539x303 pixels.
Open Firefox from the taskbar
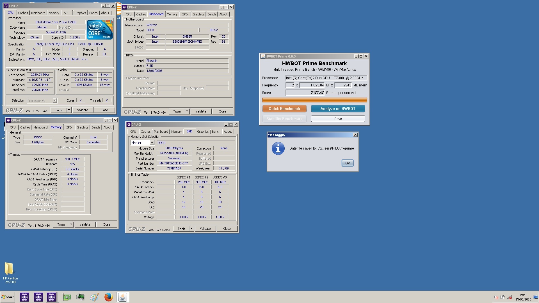(x=108, y=297)
